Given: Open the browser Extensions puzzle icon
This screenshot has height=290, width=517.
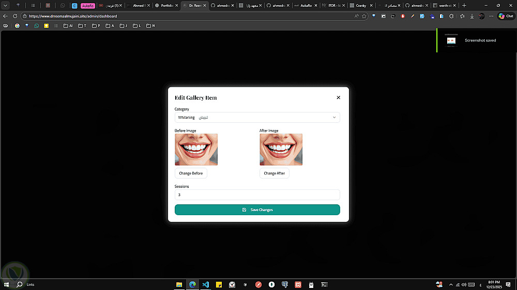Looking at the screenshot, I should coord(451,16).
